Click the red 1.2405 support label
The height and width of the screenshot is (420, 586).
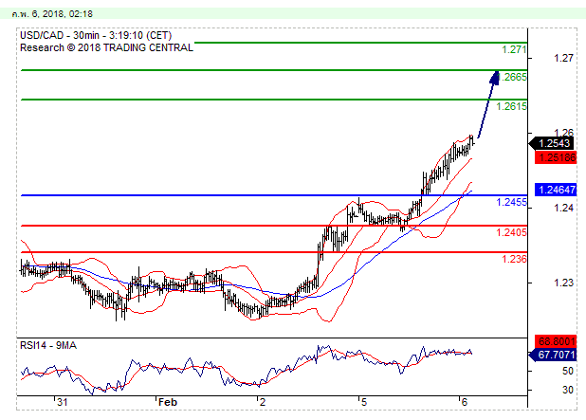[511, 232]
